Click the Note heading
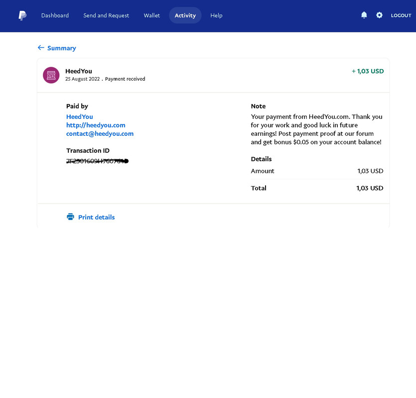The height and width of the screenshot is (398, 416). click(258, 106)
